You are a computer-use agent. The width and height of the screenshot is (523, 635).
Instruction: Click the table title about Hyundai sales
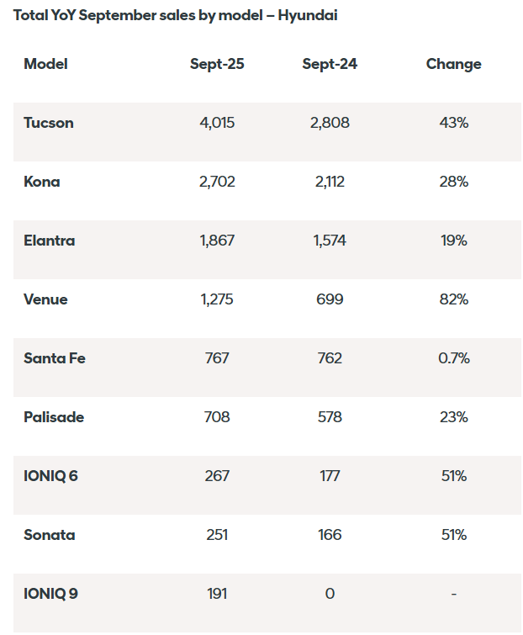[x=175, y=15]
